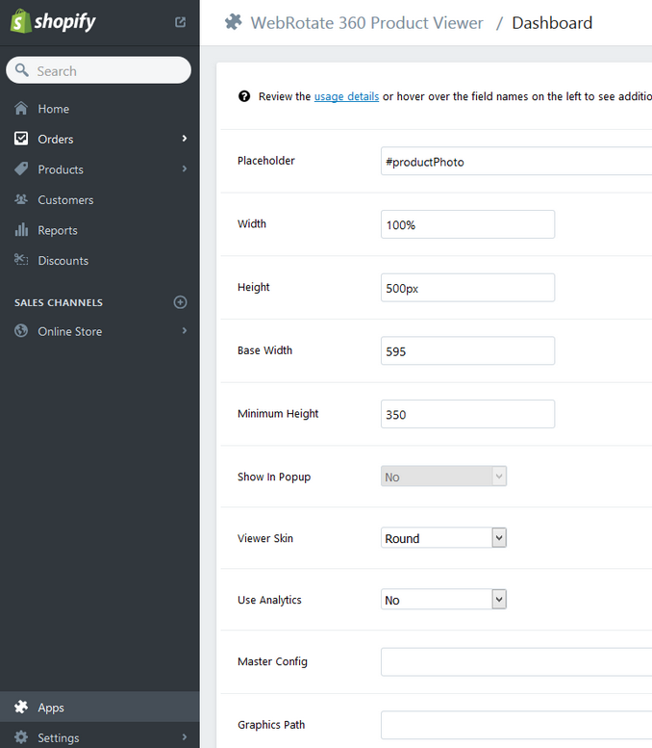
Task: Click the Reports bar chart icon
Action: point(21,229)
